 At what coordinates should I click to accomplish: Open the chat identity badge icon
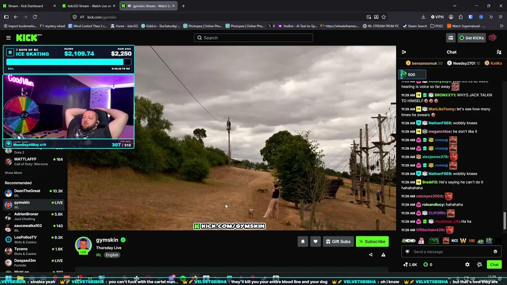click(x=407, y=252)
